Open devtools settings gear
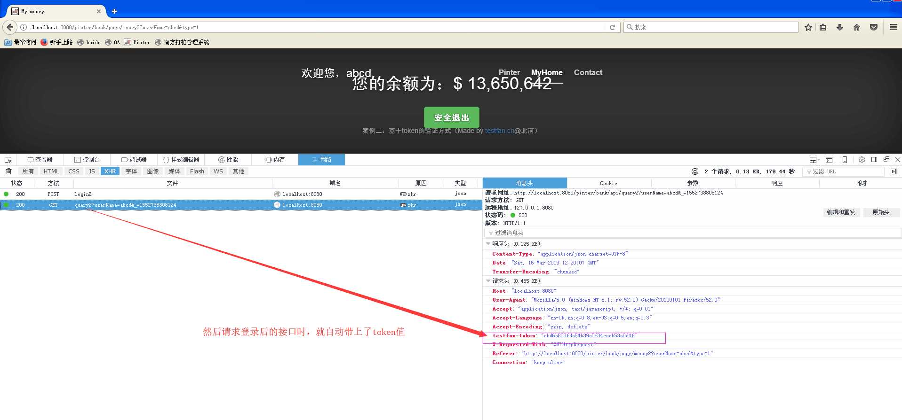 (862, 160)
